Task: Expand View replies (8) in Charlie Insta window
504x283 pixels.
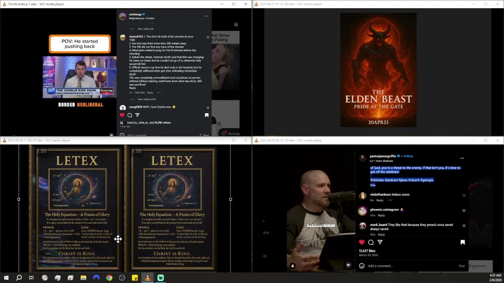Action: pos(145,29)
